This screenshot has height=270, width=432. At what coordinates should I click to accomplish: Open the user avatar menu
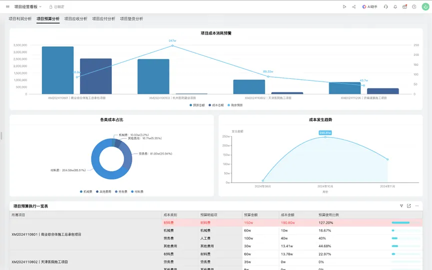point(425,7)
